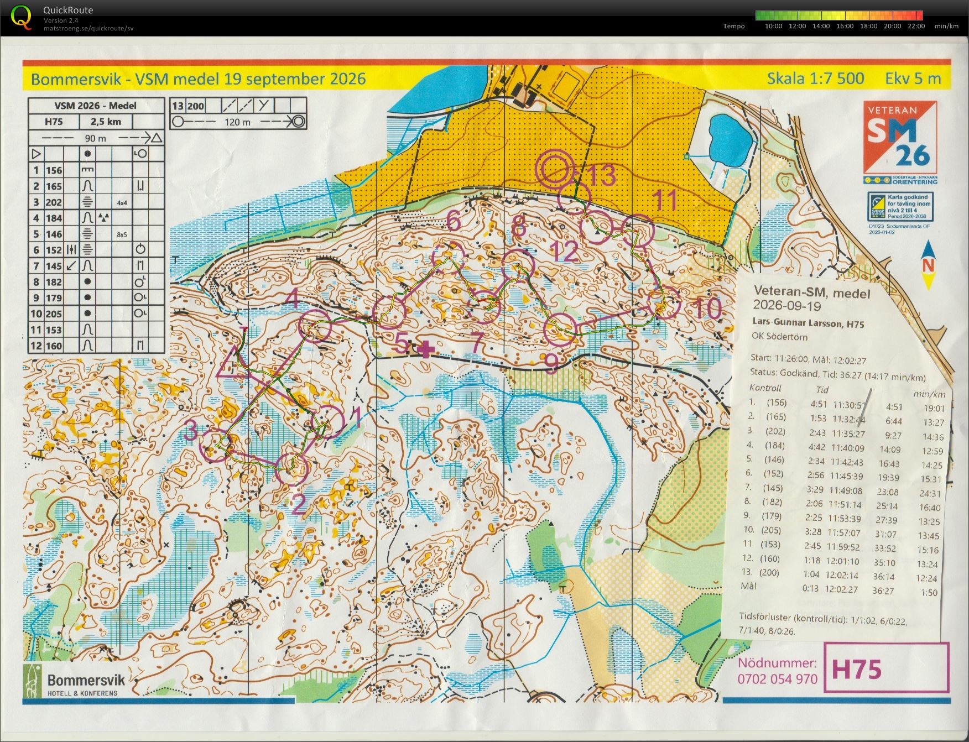Click the 'Status: Godkänd, Tid: 36:27' line
The height and width of the screenshot is (742, 969).
tap(837, 374)
